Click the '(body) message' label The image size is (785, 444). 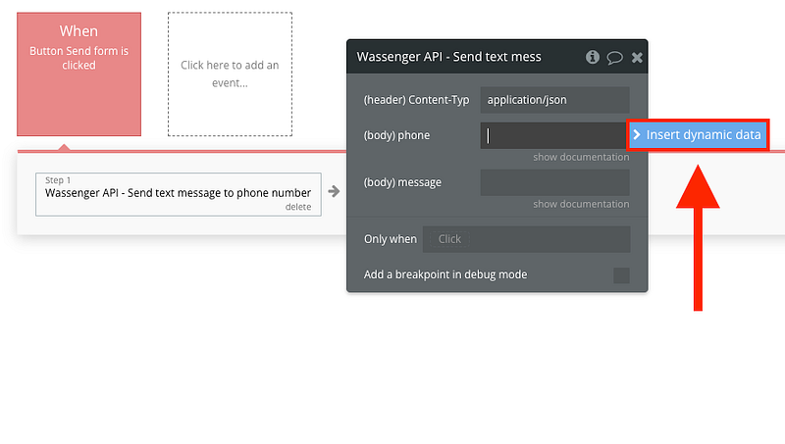coord(402,182)
